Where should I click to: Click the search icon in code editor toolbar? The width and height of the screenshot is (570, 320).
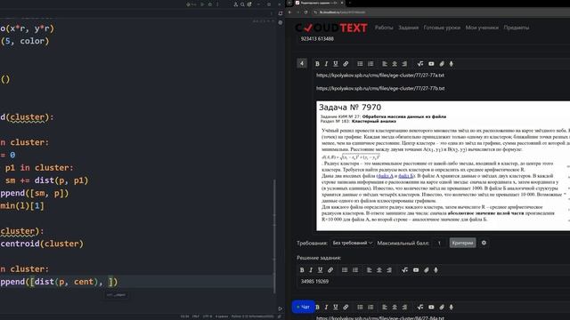242,4
